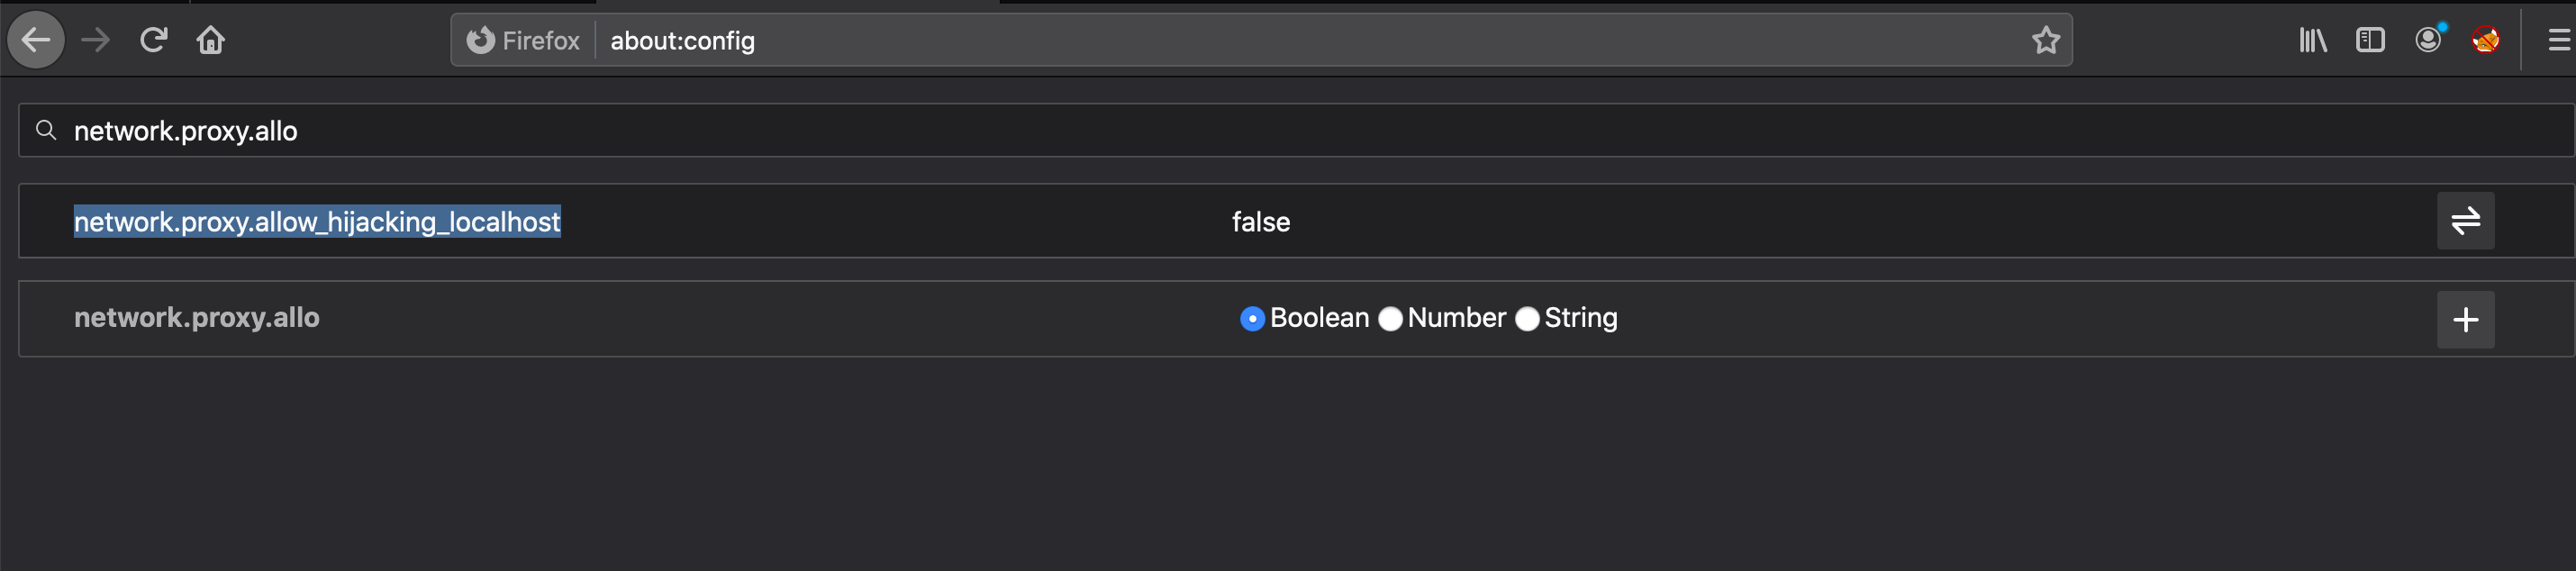The image size is (2576, 571).
Task: Select the Boolean type radio button
Action: coord(1252,319)
